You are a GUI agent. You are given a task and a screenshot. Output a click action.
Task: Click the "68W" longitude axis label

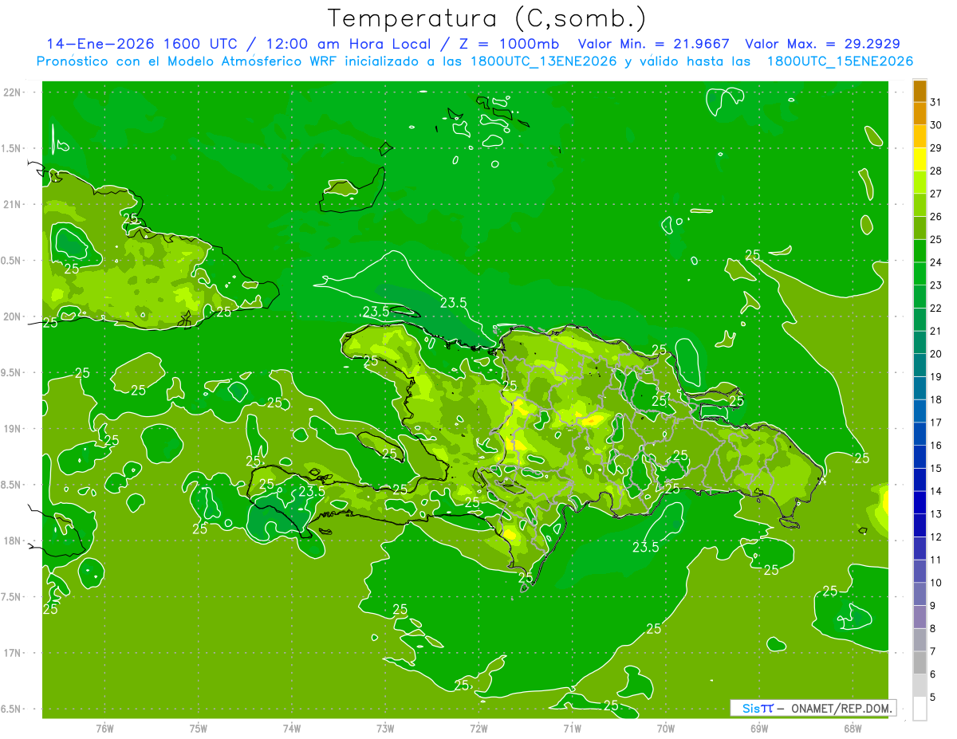click(x=853, y=729)
